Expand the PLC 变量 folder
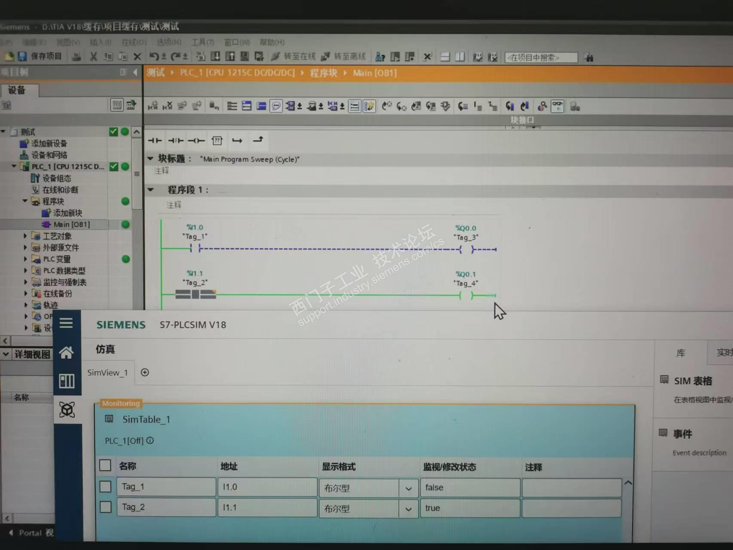733x550 pixels. click(x=25, y=259)
